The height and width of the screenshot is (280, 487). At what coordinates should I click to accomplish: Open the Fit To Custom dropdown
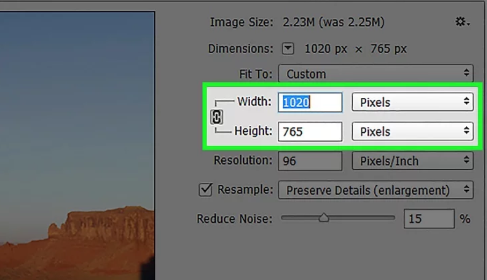pyautogui.click(x=375, y=74)
